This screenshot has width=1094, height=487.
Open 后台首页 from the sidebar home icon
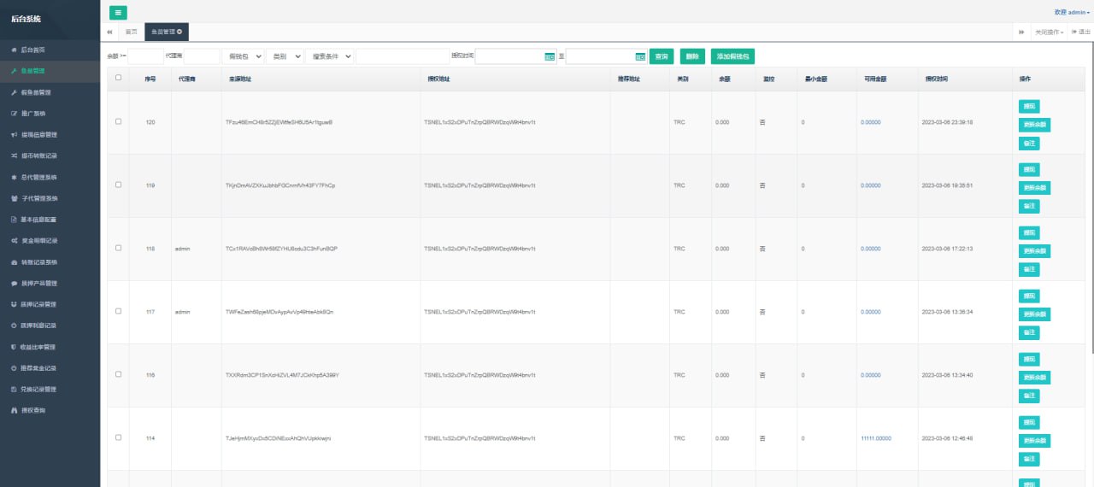(x=14, y=50)
